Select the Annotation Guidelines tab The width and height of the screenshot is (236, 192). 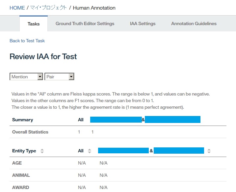click(194, 24)
